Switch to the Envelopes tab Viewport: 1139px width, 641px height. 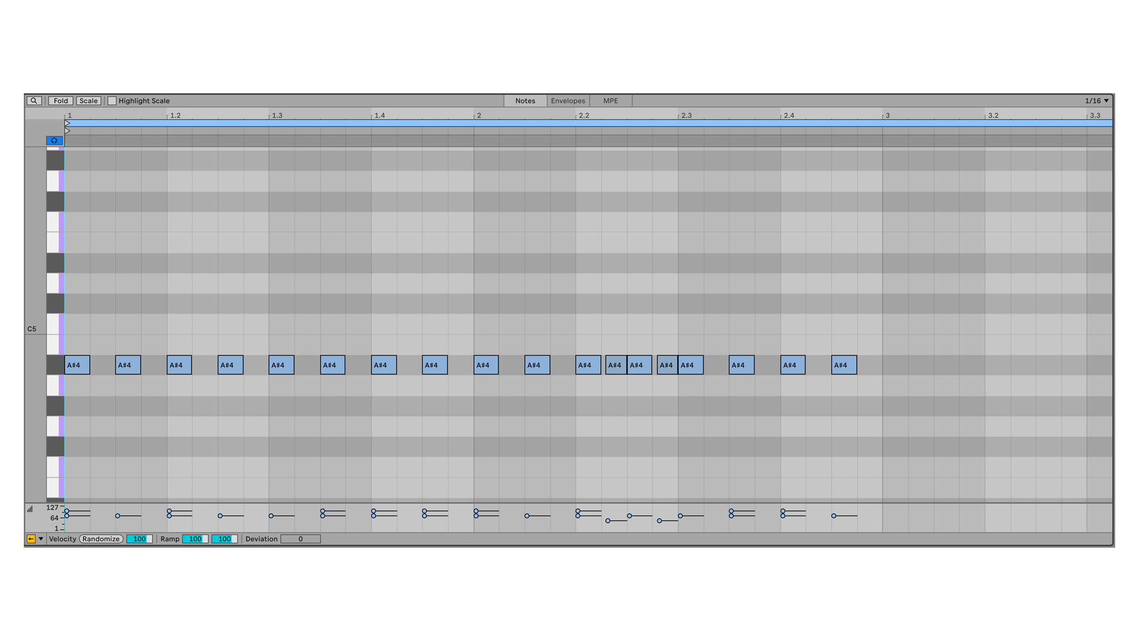click(x=568, y=101)
